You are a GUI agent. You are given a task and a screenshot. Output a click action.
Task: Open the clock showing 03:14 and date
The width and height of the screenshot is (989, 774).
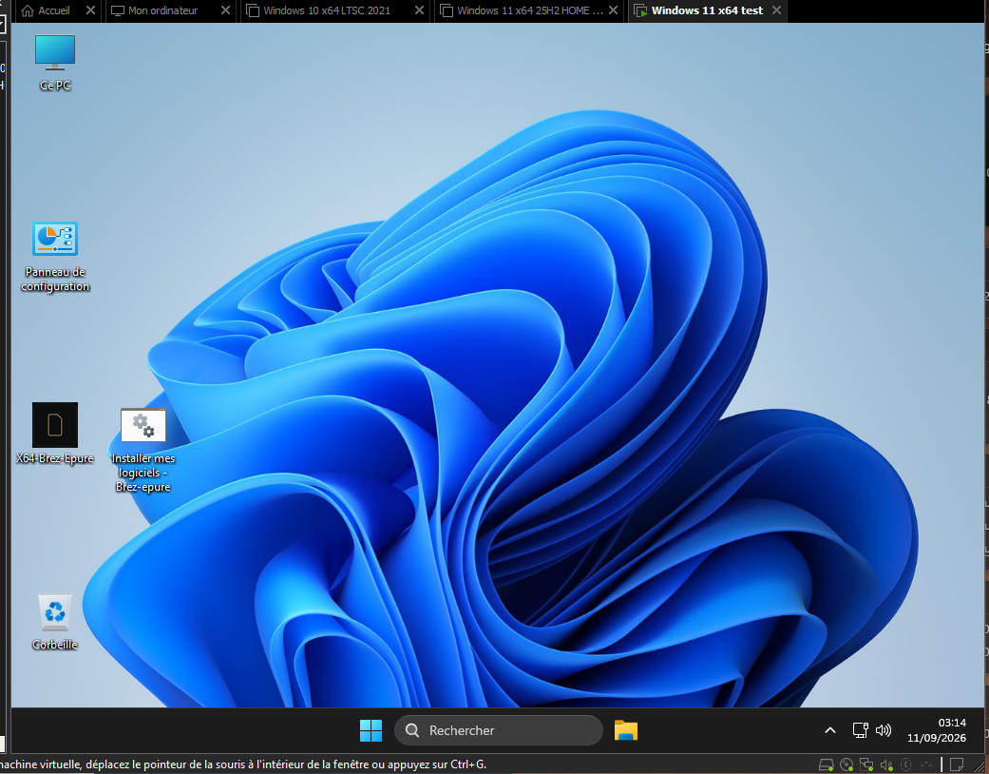pos(937,730)
